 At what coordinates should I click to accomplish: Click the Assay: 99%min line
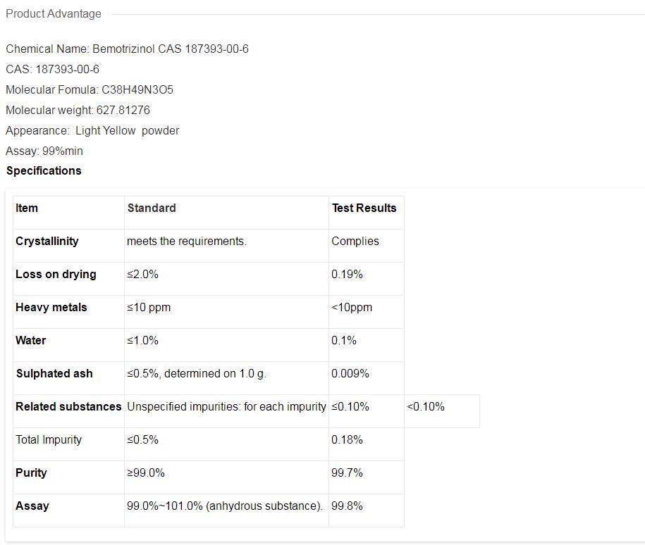point(44,151)
